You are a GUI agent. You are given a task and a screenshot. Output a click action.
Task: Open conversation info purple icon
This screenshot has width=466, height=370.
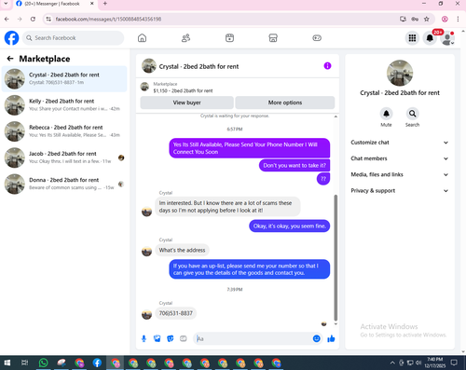click(x=327, y=66)
